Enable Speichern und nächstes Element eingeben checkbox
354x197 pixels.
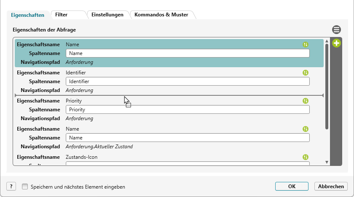click(x=25, y=186)
